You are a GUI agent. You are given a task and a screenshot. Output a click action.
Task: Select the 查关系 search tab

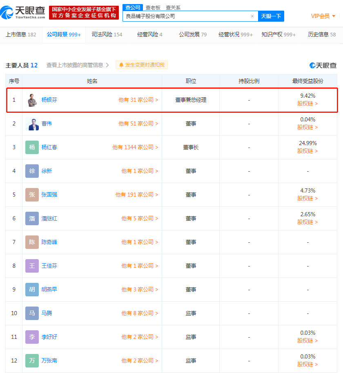pyautogui.click(x=173, y=8)
